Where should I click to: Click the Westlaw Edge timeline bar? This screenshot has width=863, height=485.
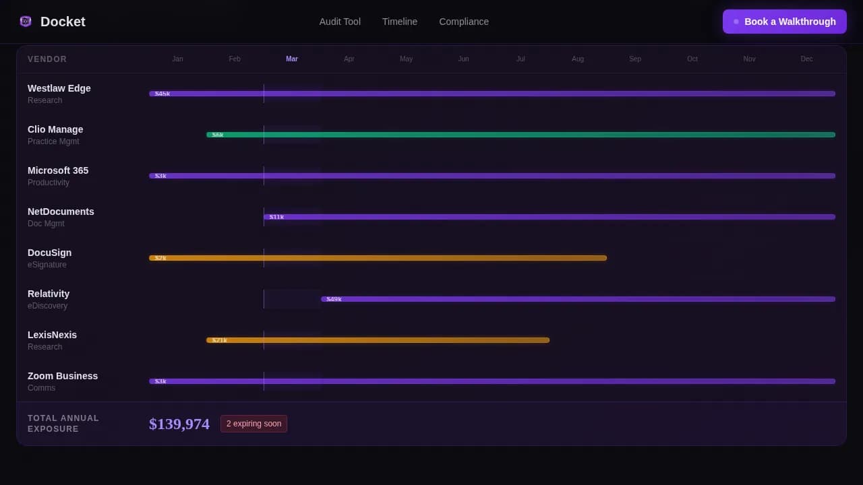(x=492, y=94)
